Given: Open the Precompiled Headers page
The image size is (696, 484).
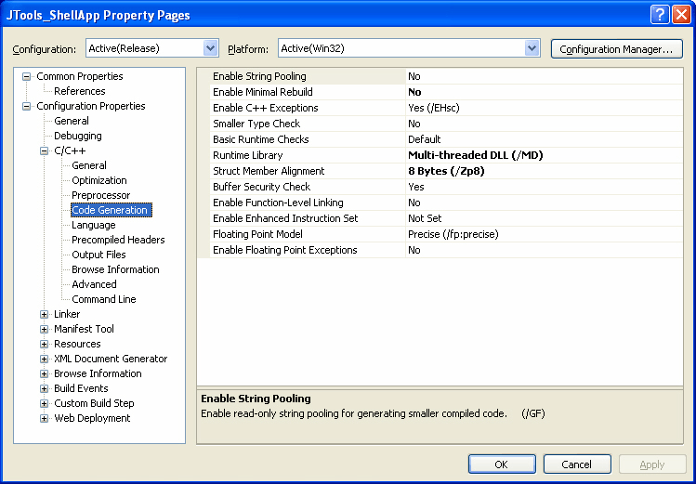Looking at the screenshot, I should click(118, 240).
